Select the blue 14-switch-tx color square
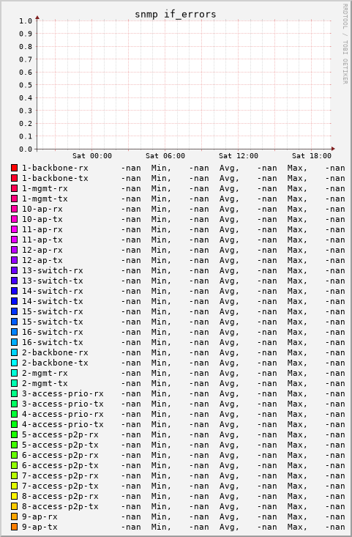 click(x=15, y=301)
